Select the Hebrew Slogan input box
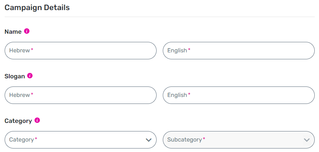 coord(81,95)
